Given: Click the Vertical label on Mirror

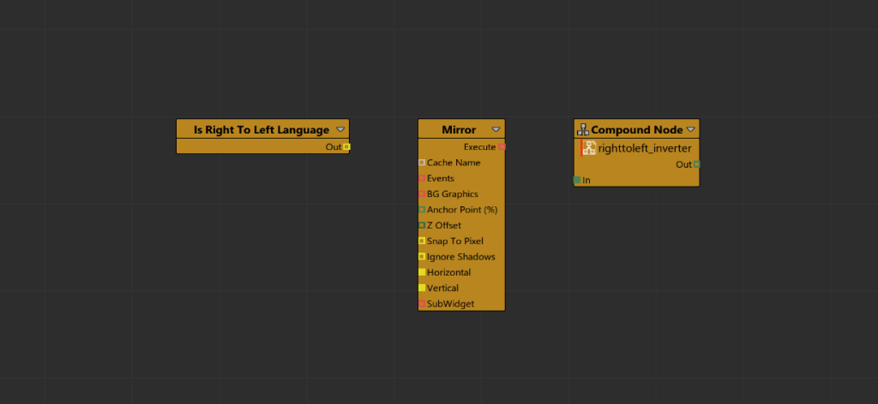Looking at the screenshot, I should point(442,288).
